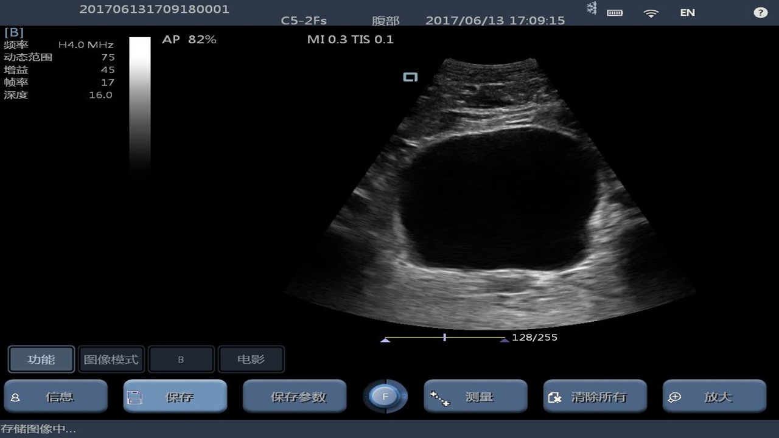
Task: Open the 腹部 exam preset selector
Action: (385, 21)
